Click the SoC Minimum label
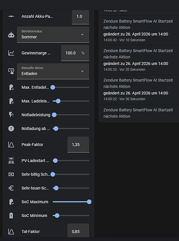This screenshot has height=241, width=179. 34,215
